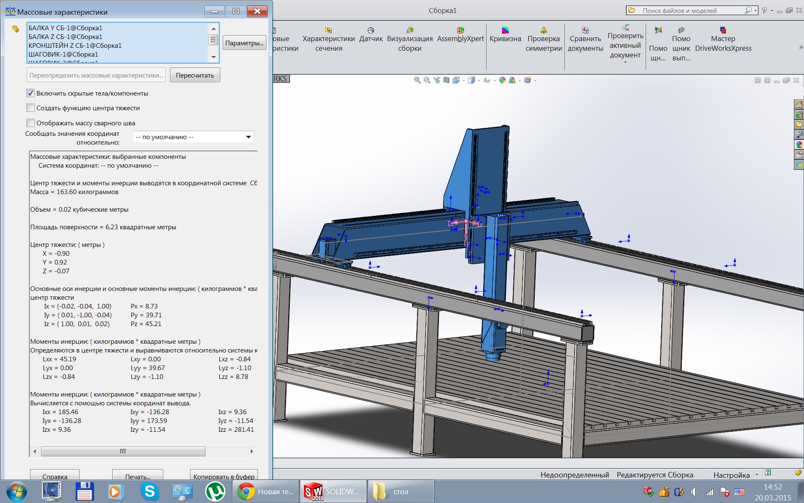Expand the Display Style dropdown arrow
The width and height of the screenshot is (804, 503).
[x=479, y=80]
